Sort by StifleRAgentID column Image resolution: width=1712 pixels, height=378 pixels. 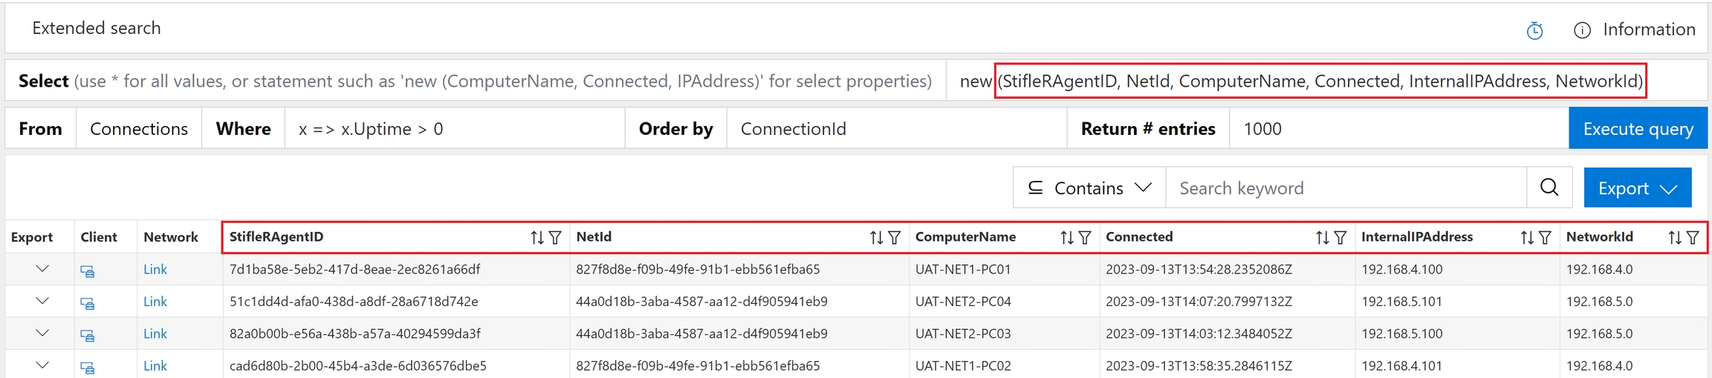tap(536, 238)
